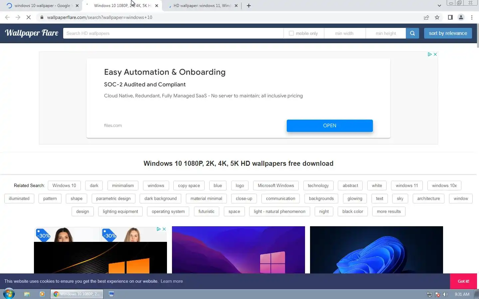Screen dimensions: 479x299
Task: Choose the parametric design tag
Action: click(113, 198)
